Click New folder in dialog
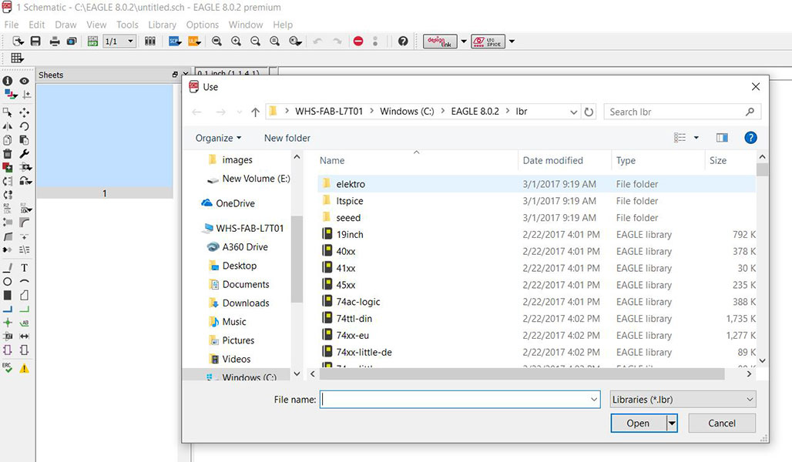The width and height of the screenshot is (792, 462). click(287, 138)
